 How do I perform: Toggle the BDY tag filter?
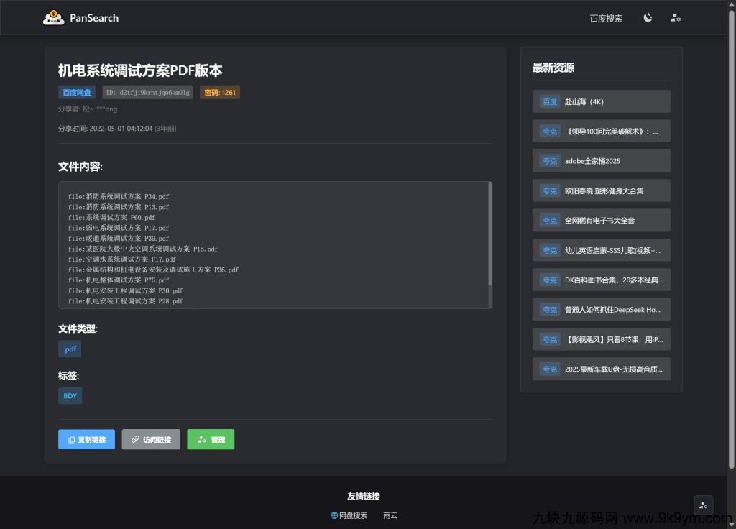70,395
